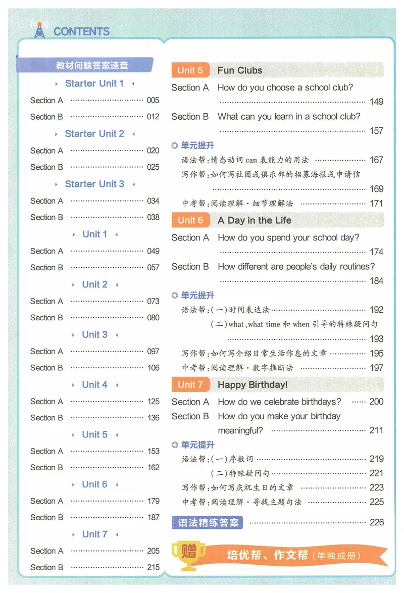Click page number 226

coord(377,523)
